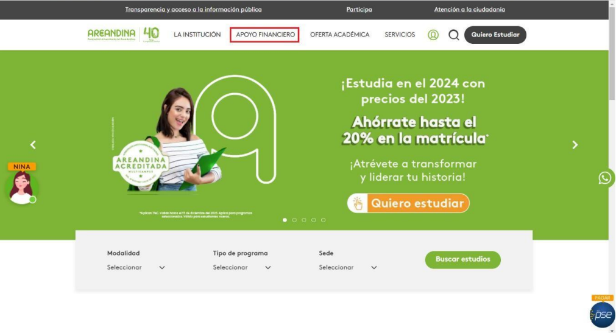
Task: Open the WhatsApp chat icon
Action: [x=605, y=178]
